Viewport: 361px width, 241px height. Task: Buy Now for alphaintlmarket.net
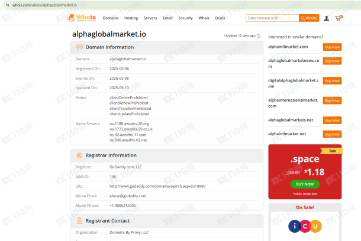click(x=332, y=134)
